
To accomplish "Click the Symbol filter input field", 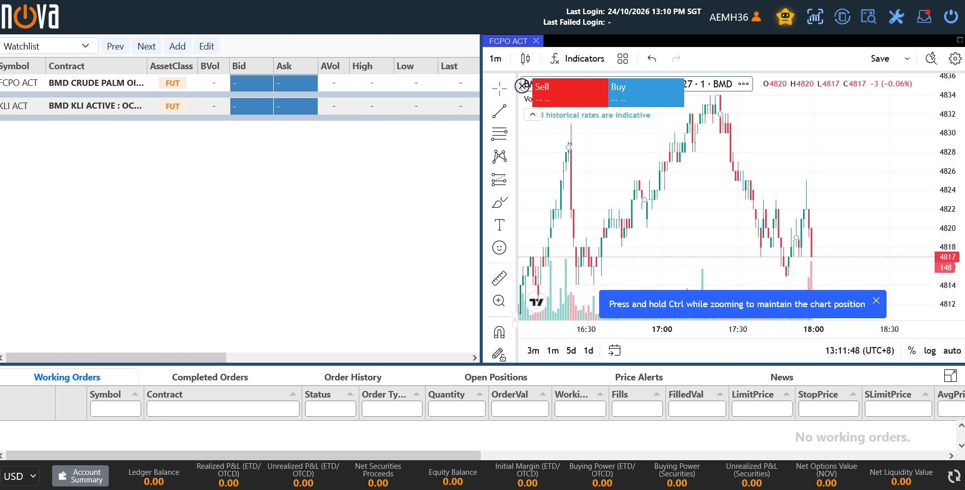I will (x=115, y=409).
